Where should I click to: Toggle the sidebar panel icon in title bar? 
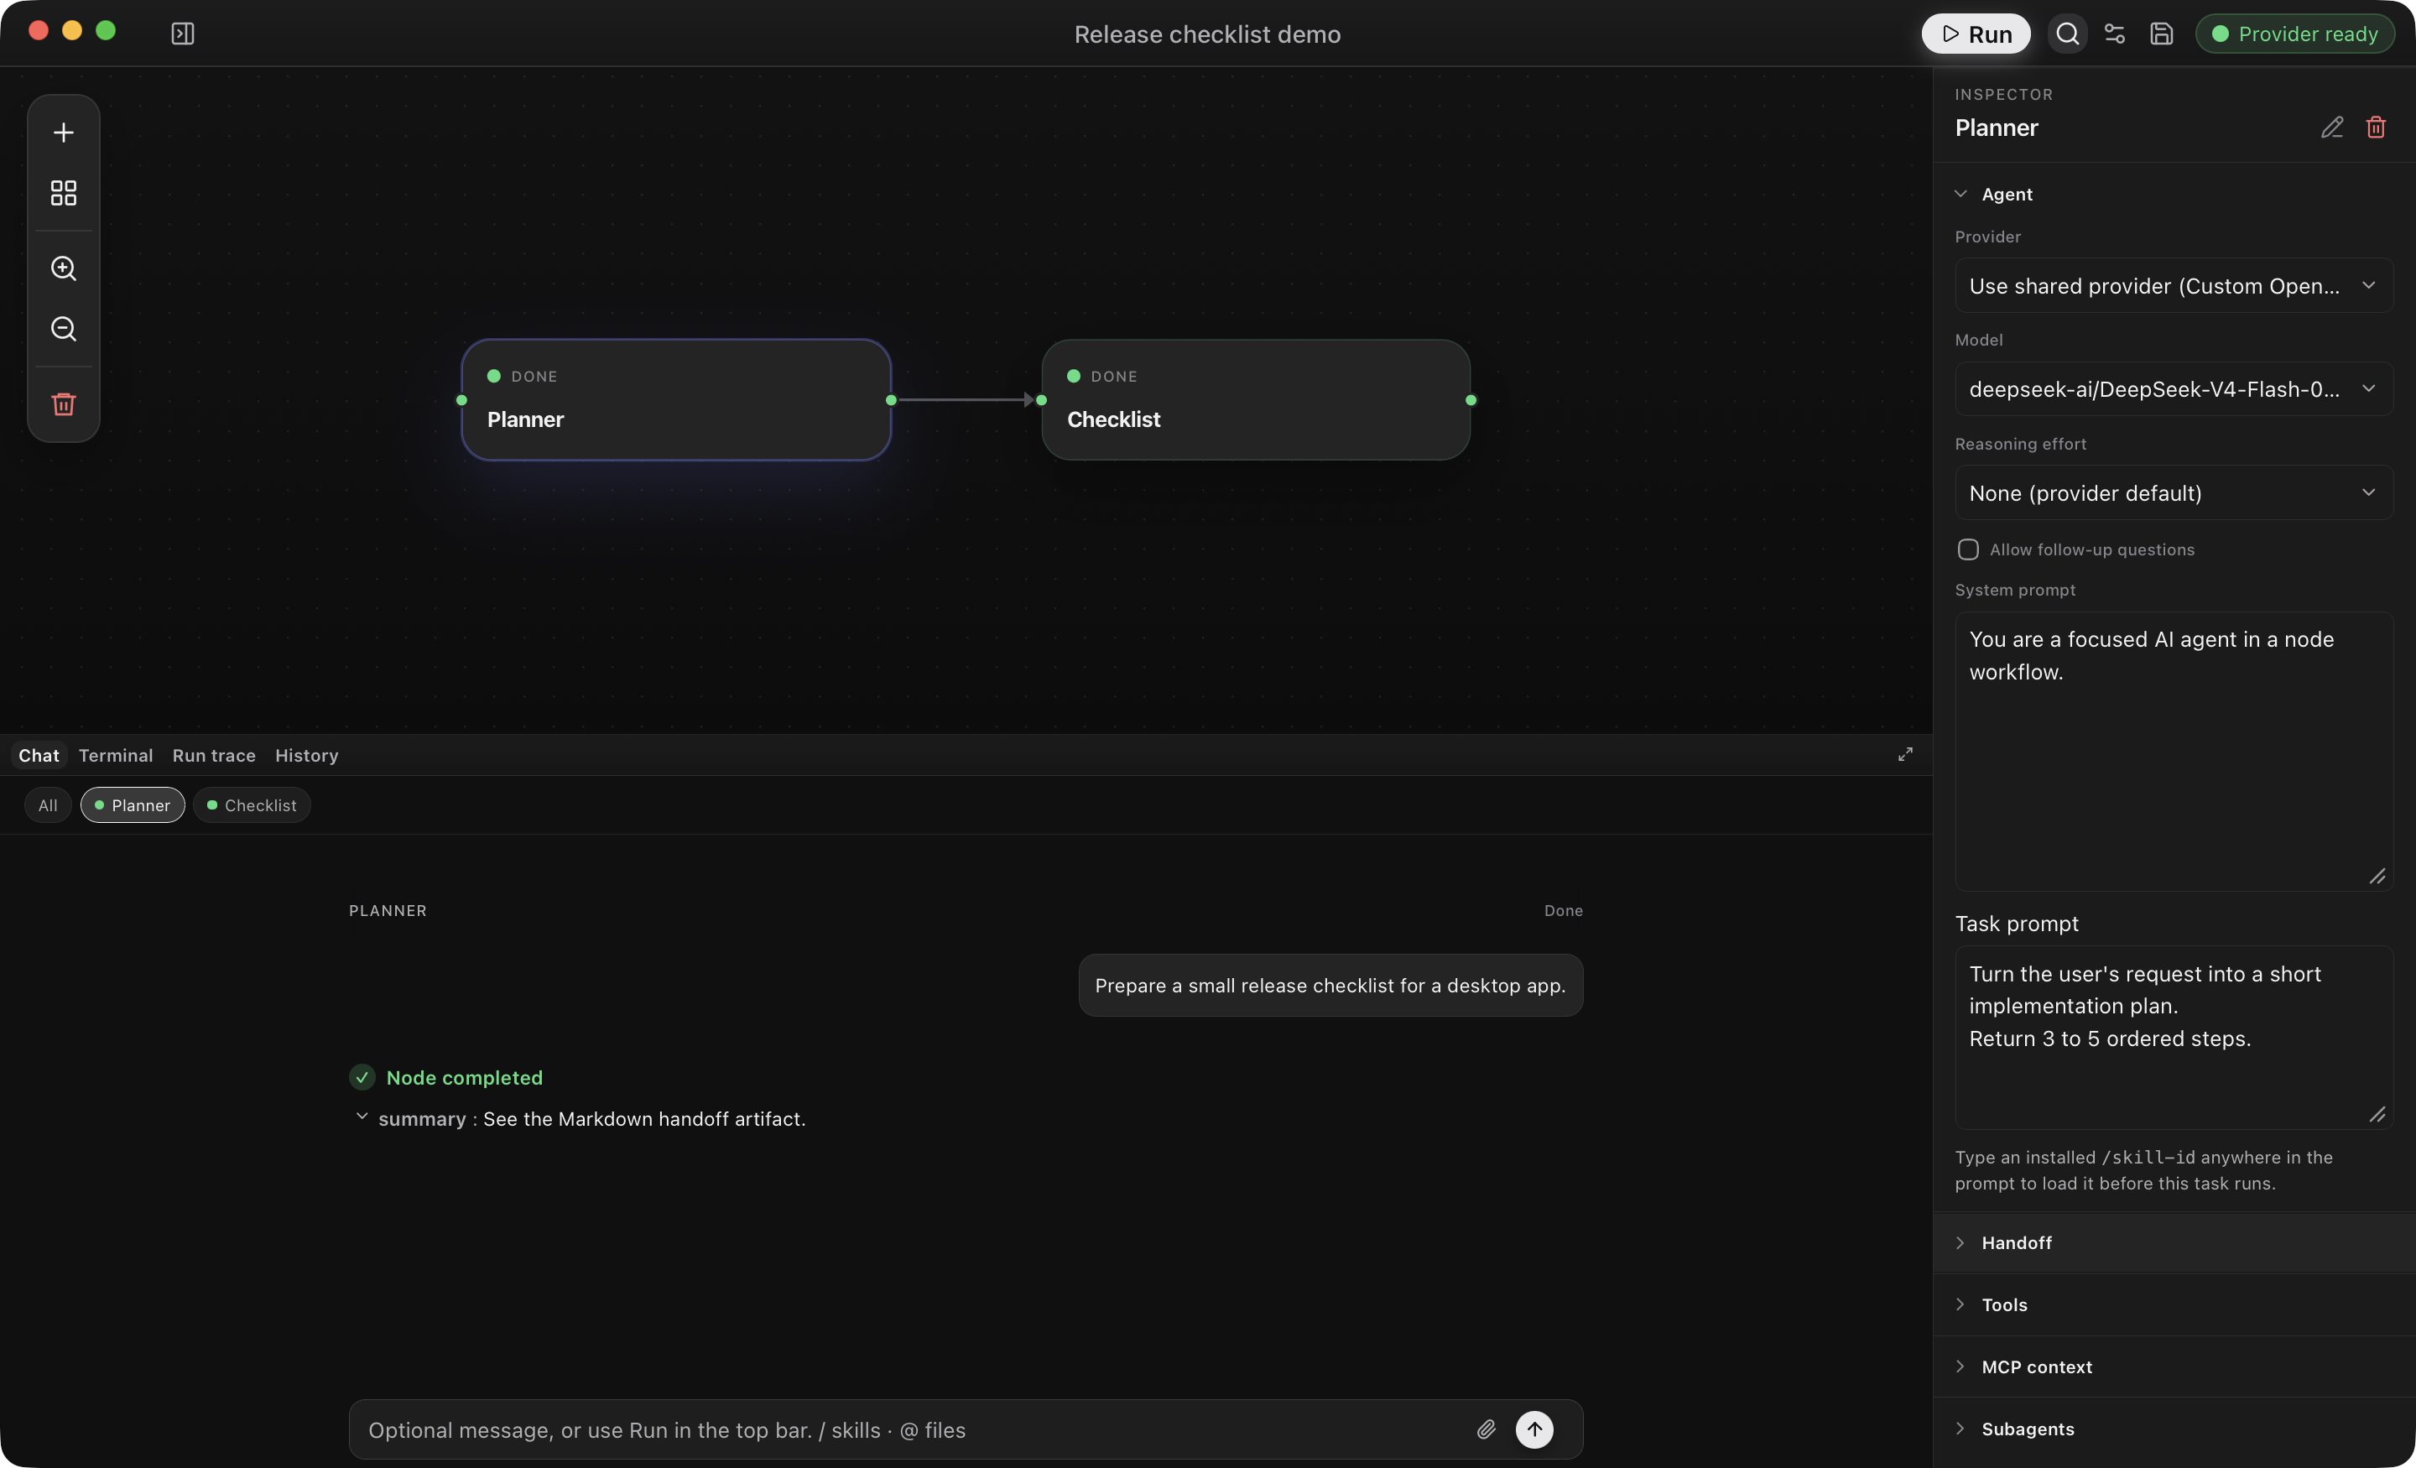coord(182,34)
